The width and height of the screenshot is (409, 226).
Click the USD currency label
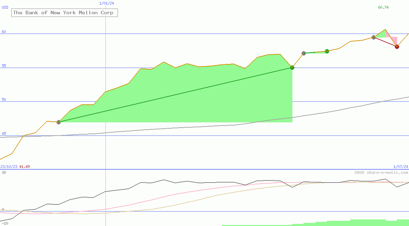(5, 7)
